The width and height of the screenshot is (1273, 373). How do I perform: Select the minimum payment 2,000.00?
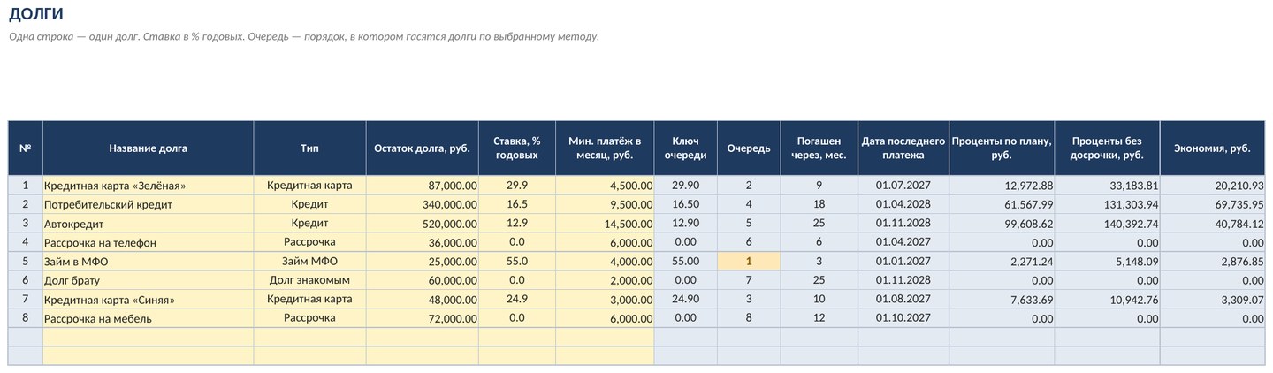click(x=606, y=280)
